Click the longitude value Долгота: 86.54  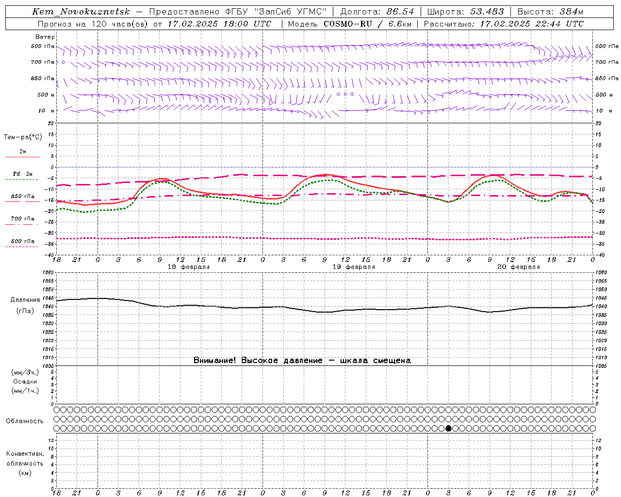click(x=377, y=12)
